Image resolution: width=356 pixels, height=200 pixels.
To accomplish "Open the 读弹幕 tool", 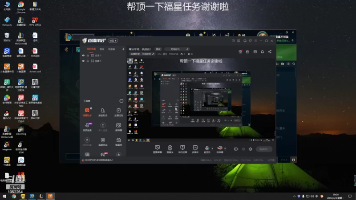I will [118, 127].
